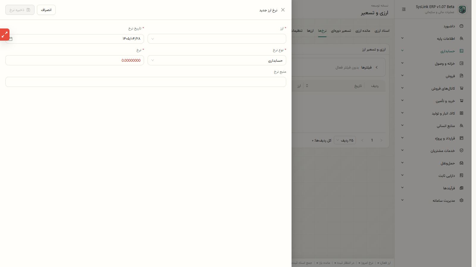Collapse حسابداری menu chevron

tap(402, 50)
